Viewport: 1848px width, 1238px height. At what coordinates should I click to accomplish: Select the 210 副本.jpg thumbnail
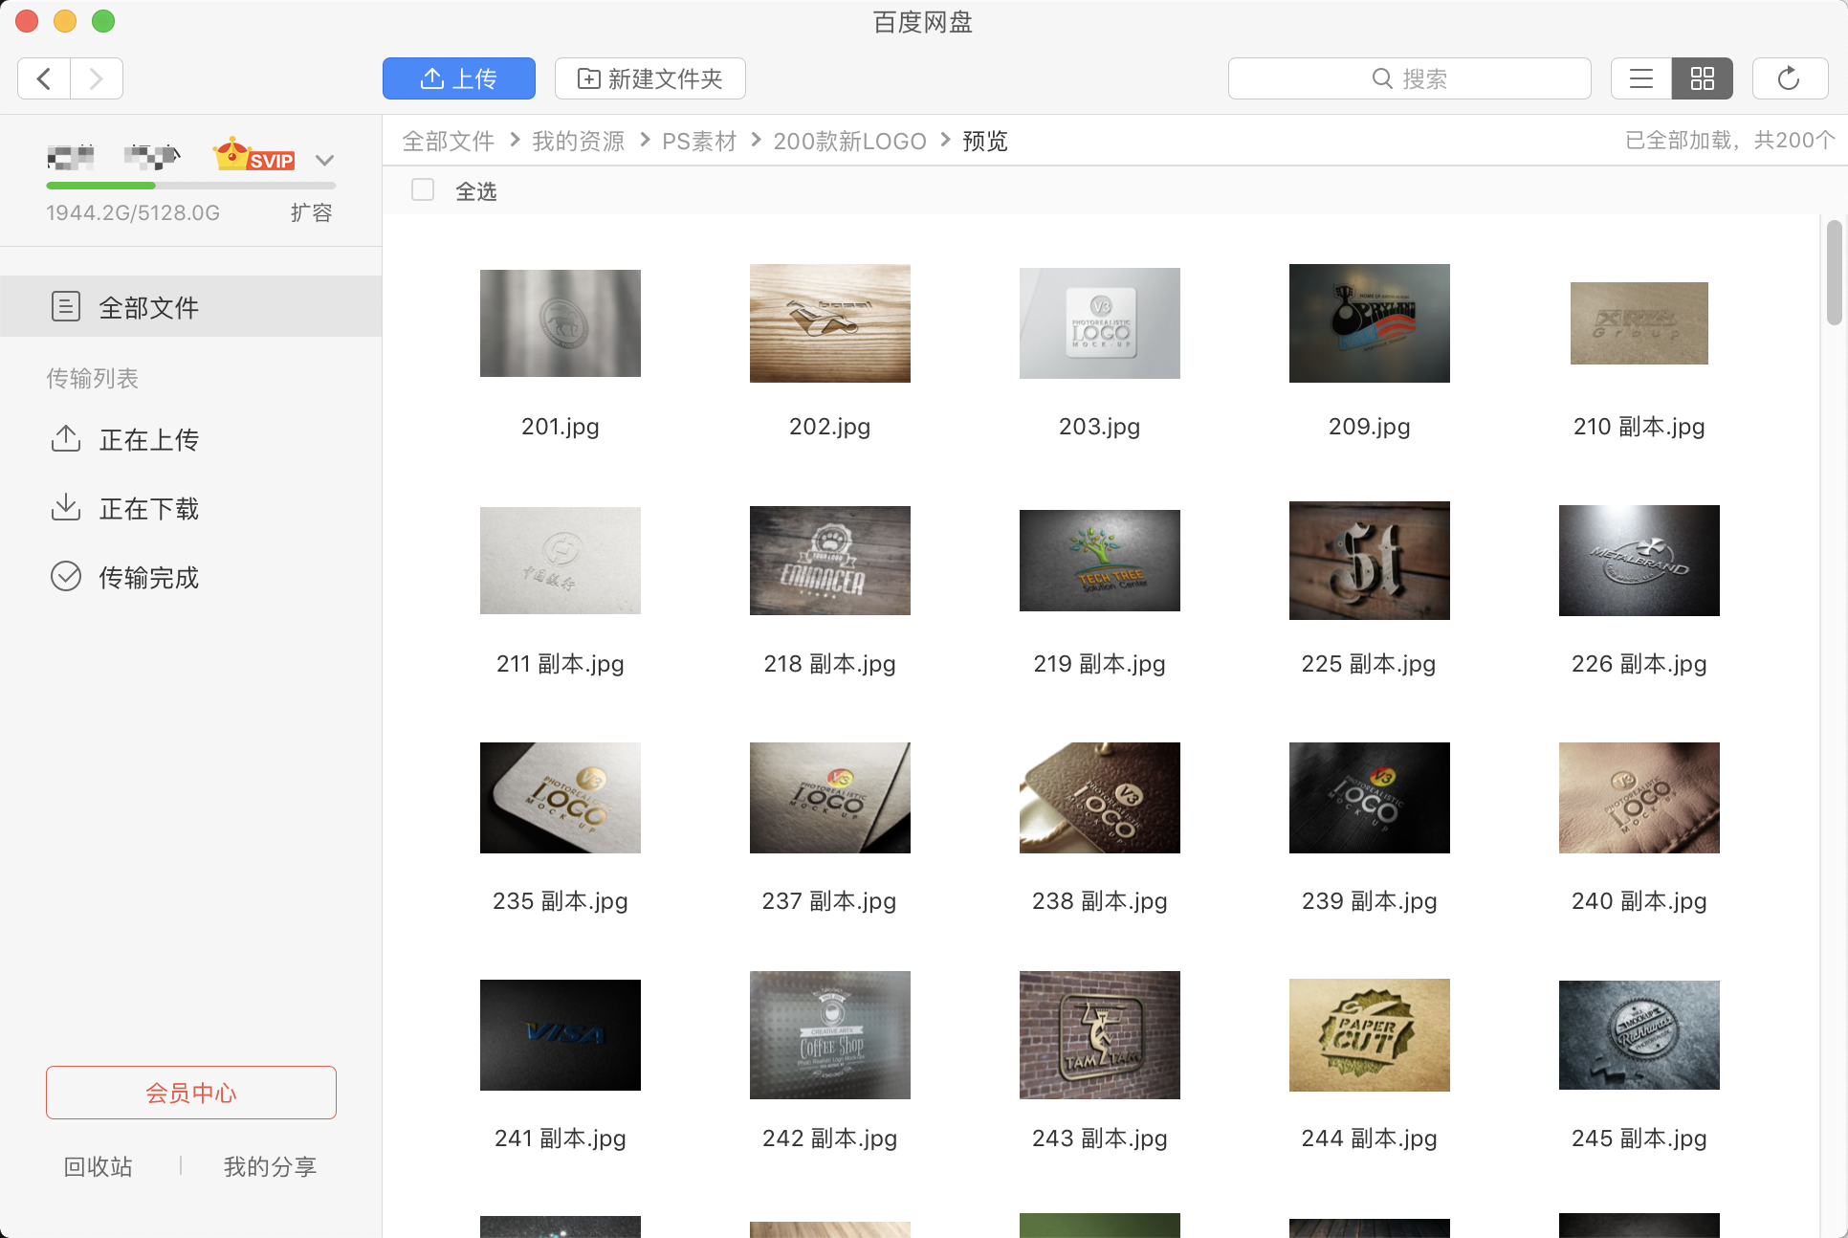point(1639,323)
